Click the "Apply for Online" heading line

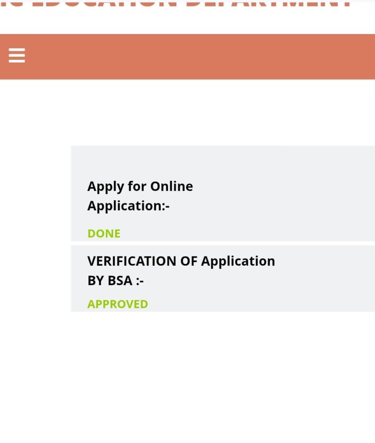point(140,186)
